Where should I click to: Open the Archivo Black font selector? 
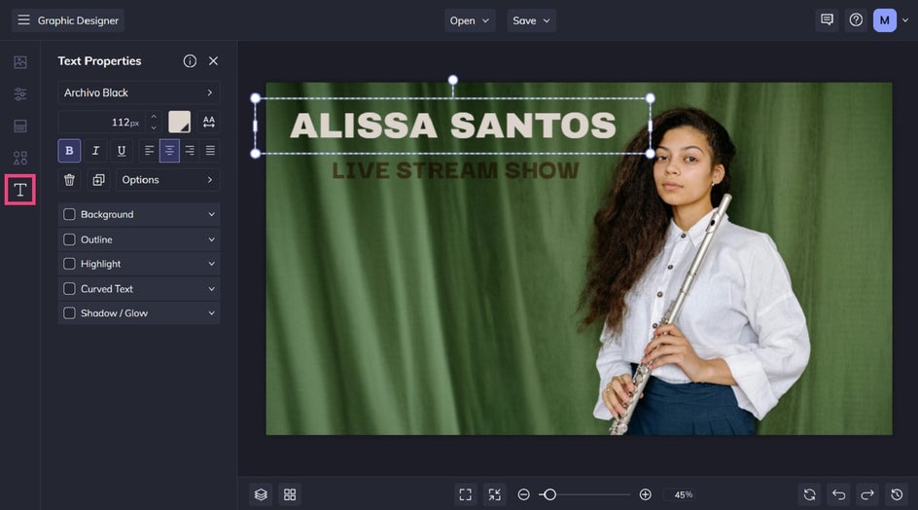[139, 92]
